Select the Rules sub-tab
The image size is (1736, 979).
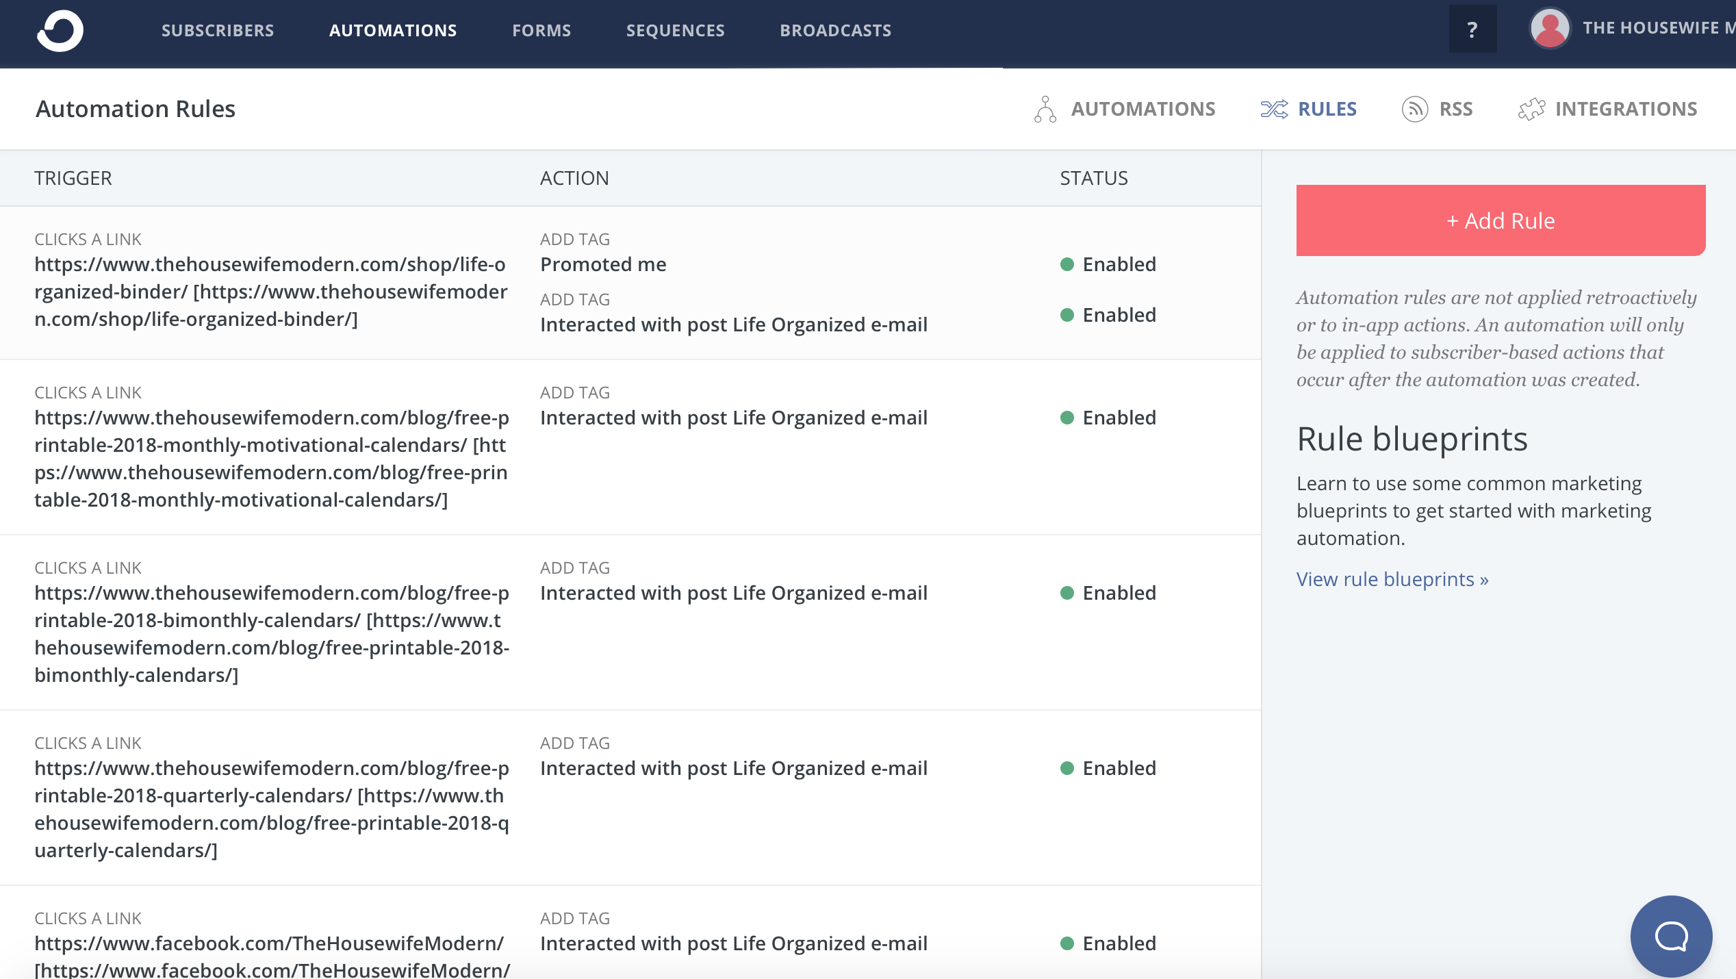[x=1327, y=110]
